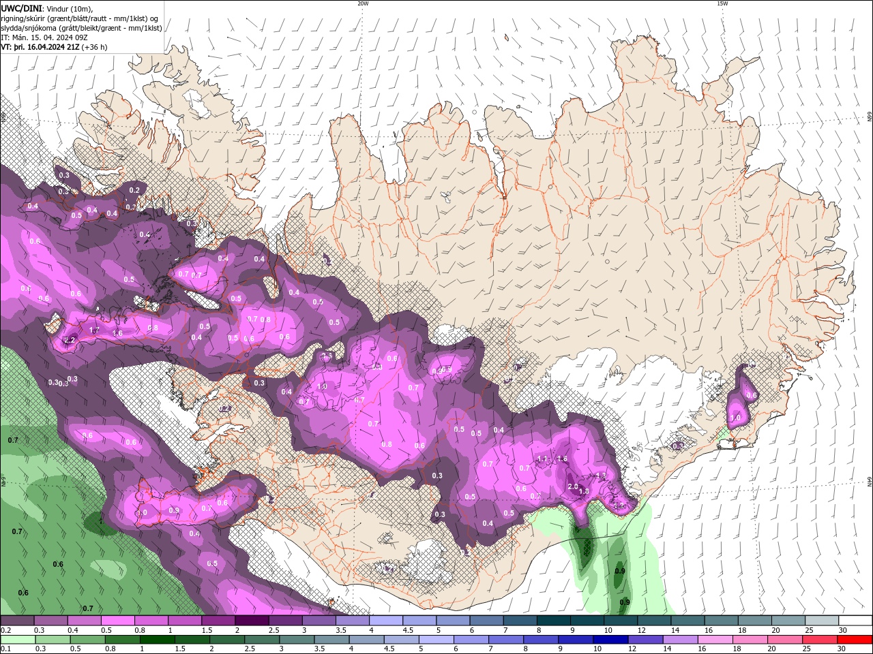
Task: Click valid time 'VT: þri. 16.04.2024 21Z'
Action: coord(40,47)
